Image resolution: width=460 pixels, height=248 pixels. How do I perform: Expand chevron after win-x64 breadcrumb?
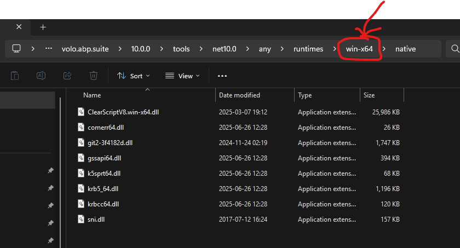[x=384, y=49]
